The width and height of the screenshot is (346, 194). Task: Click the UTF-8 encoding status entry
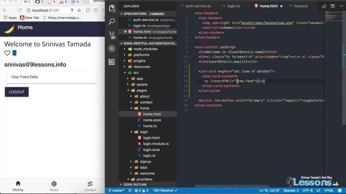coord(308,190)
